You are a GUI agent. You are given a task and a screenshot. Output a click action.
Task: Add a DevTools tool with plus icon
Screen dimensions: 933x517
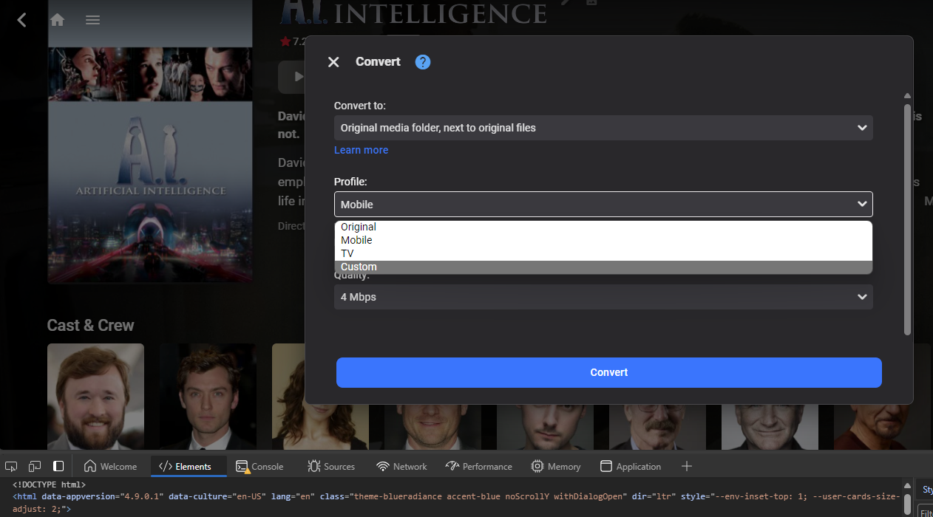tap(686, 466)
